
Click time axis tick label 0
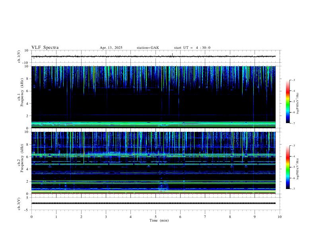(x=31, y=217)
